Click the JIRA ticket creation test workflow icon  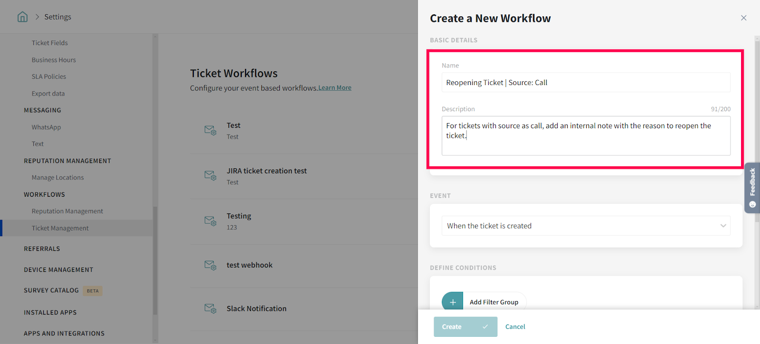pyautogui.click(x=210, y=175)
